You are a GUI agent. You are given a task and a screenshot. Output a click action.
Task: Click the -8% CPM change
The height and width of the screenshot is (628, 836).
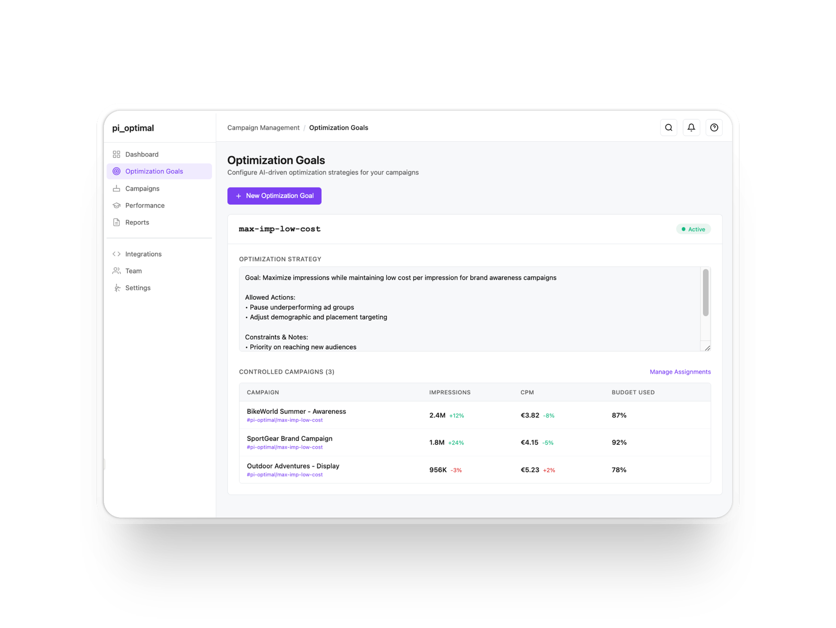[x=548, y=416]
